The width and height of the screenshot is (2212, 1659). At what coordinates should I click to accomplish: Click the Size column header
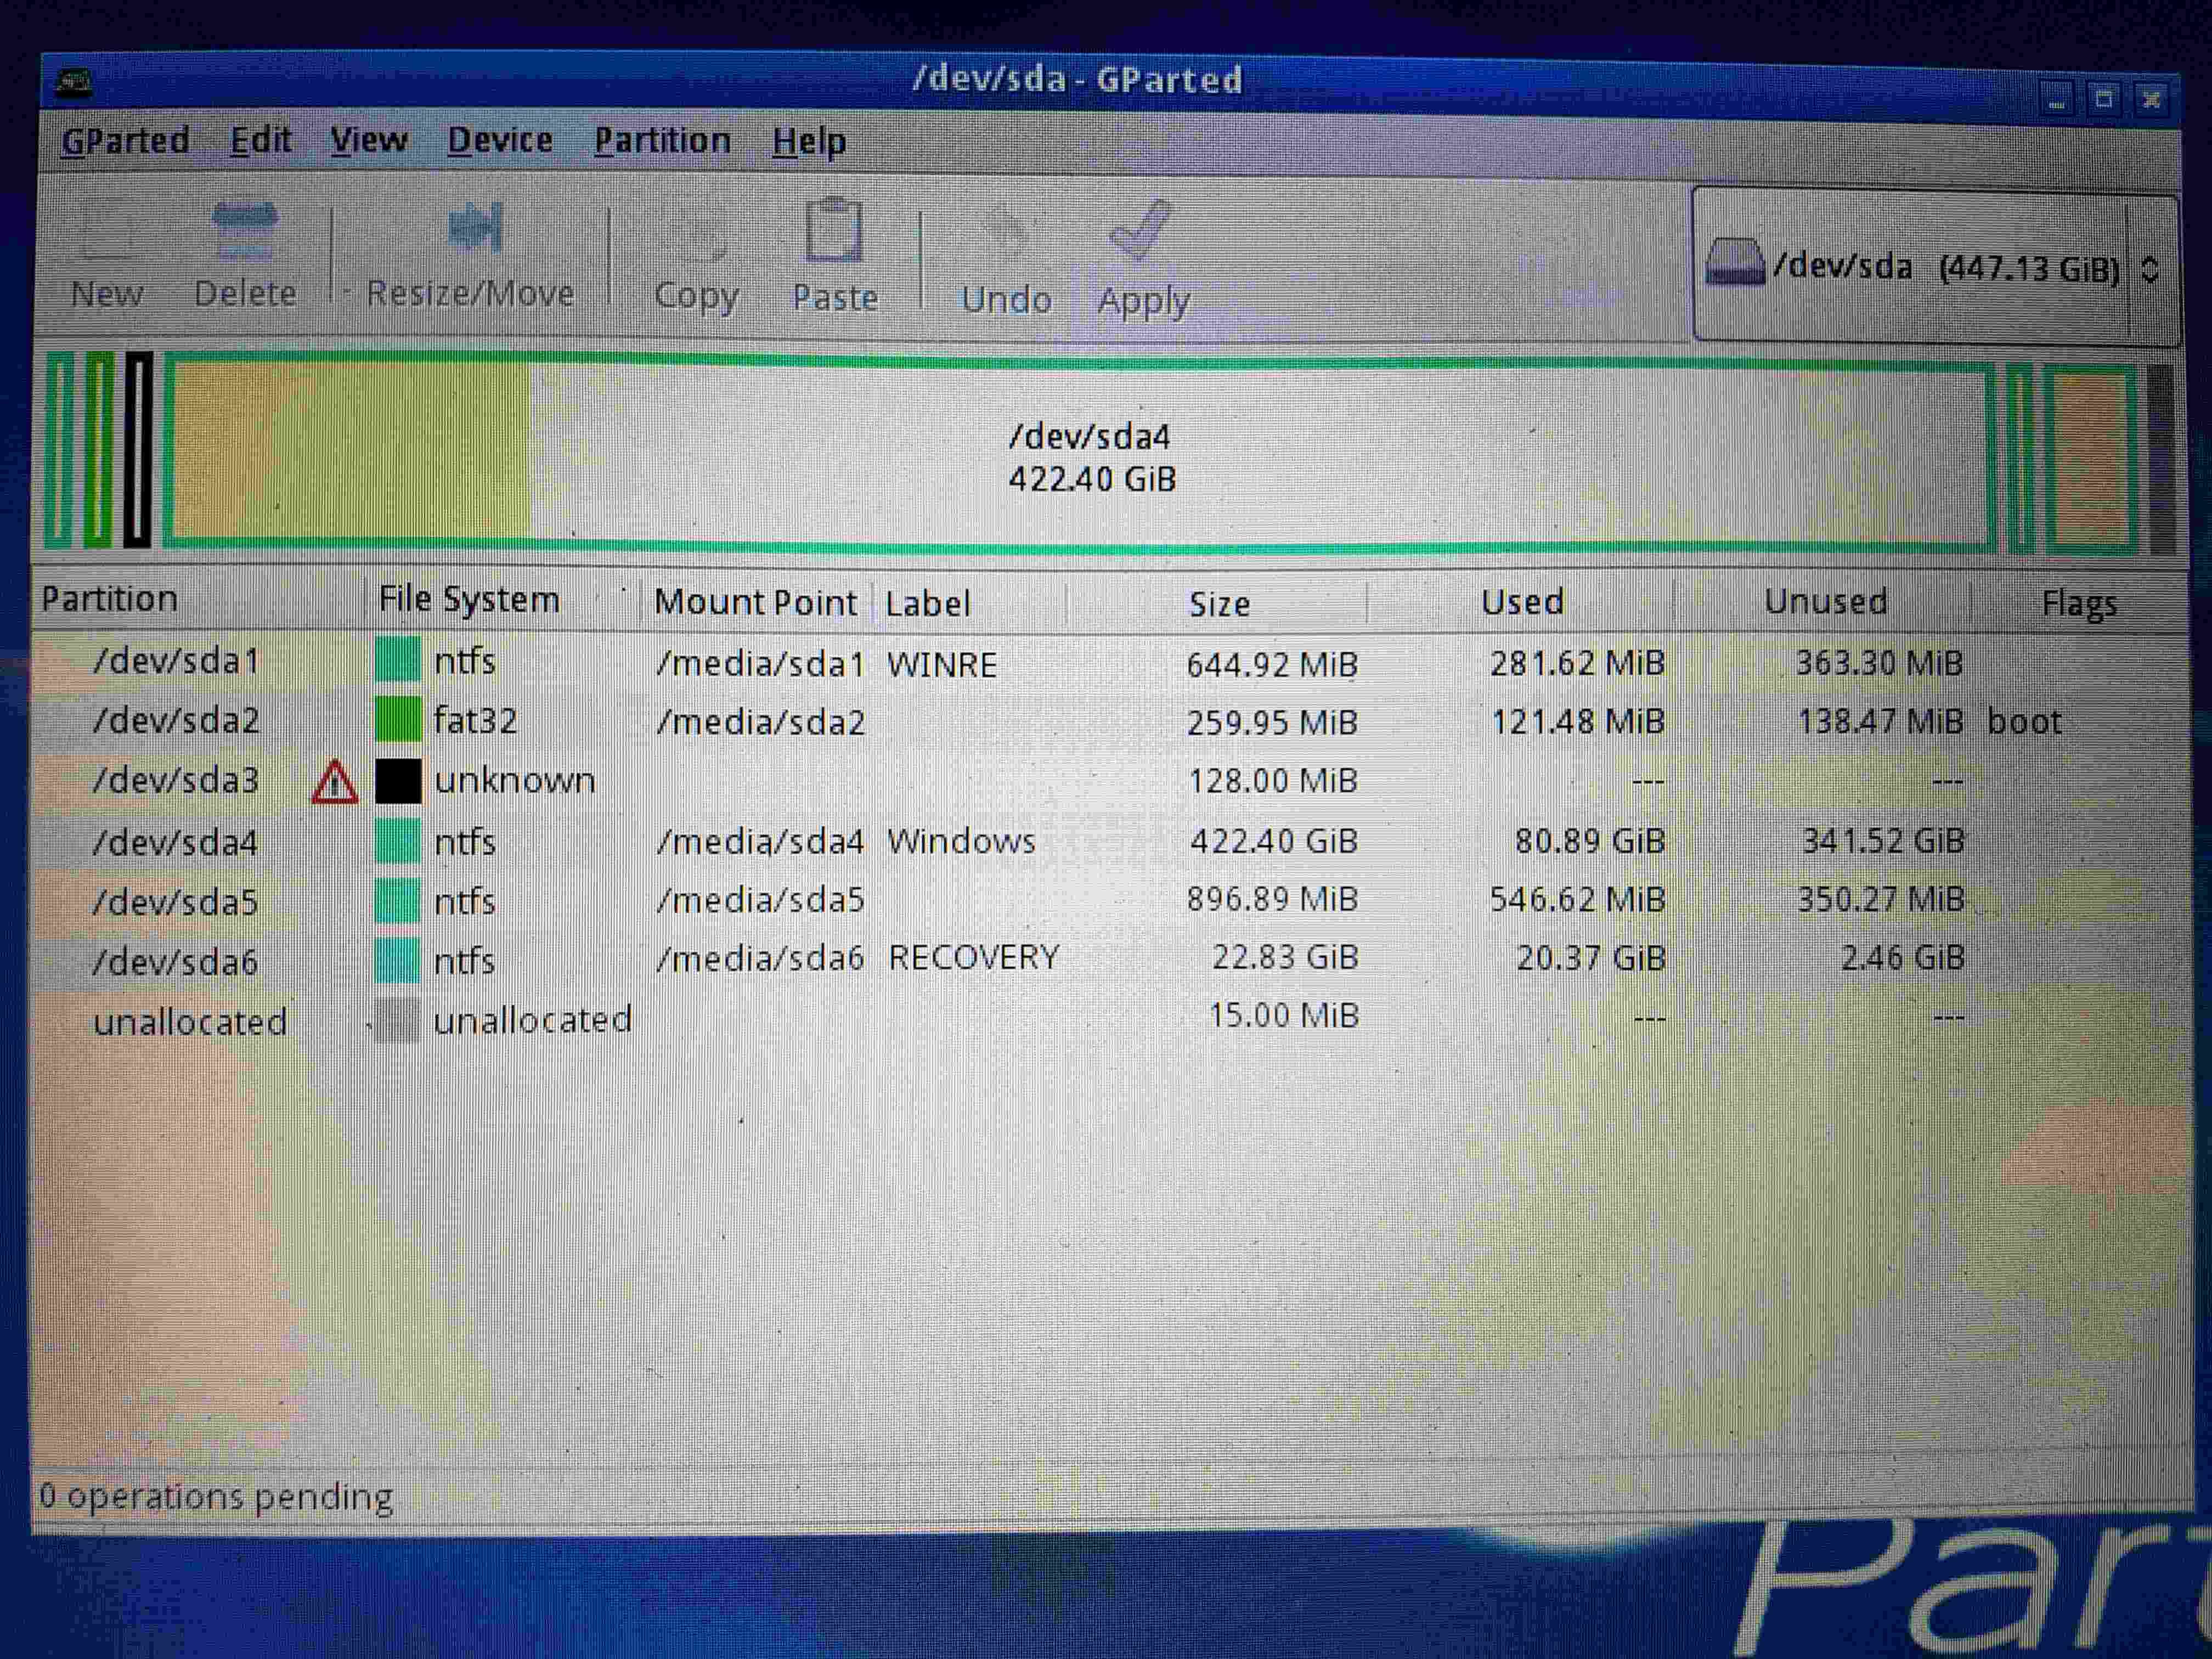coord(1218,604)
